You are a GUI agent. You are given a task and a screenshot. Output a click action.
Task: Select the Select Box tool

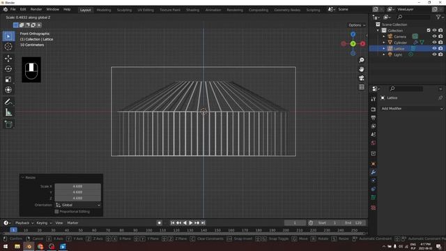[8, 36]
